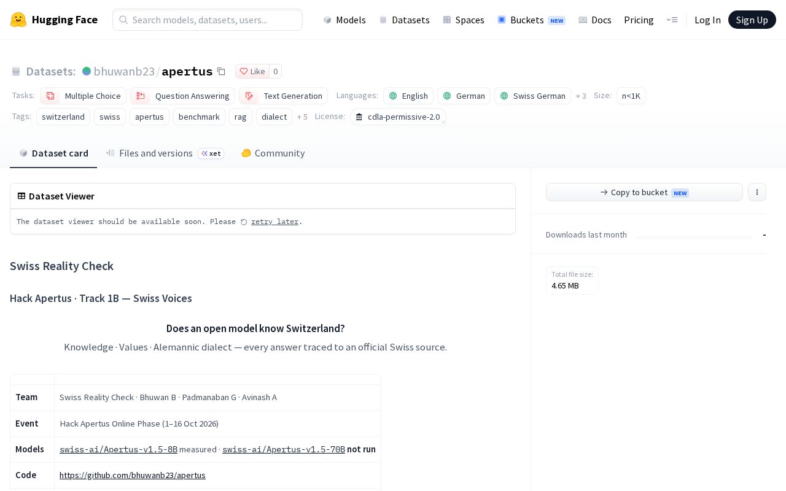The image size is (786, 491).
Task: Like the apertus dataset
Action: (252, 71)
